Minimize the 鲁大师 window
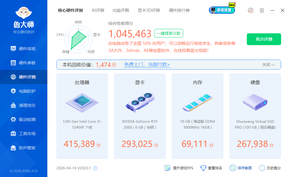Screen dimensions: 290x177 (272, 11)
